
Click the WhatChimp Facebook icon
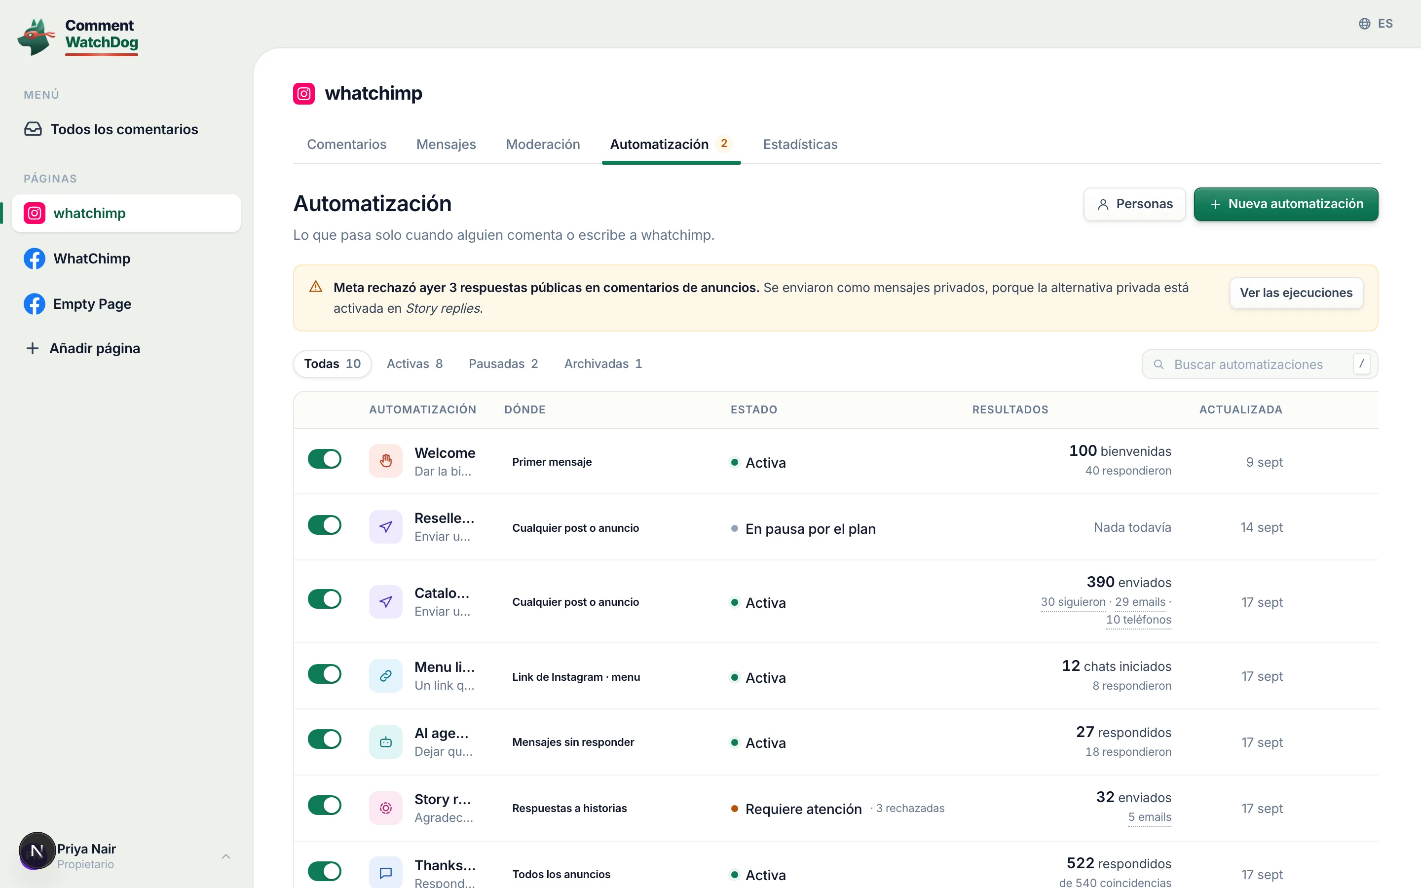[35, 259]
